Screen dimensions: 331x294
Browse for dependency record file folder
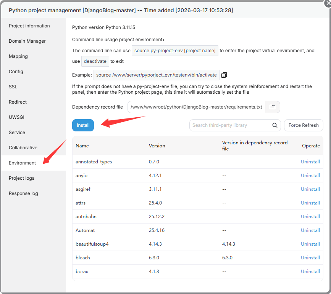point(273,107)
